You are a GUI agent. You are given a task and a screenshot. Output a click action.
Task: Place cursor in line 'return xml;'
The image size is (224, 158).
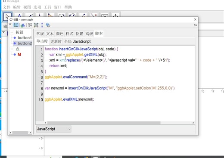58,66
